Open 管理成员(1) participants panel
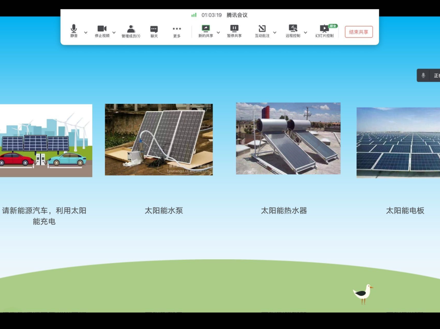Viewport: 440px width, 329px height. tap(131, 31)
